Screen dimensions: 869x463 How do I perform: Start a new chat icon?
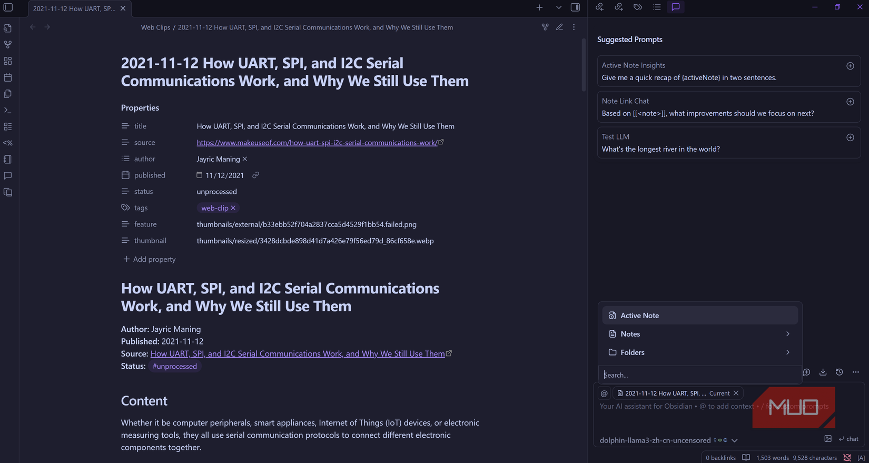click(807, 372)
